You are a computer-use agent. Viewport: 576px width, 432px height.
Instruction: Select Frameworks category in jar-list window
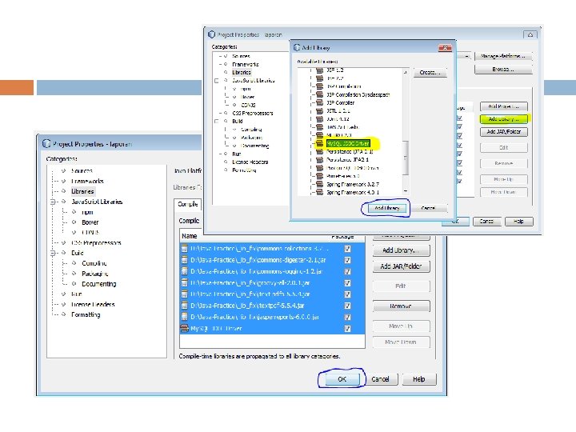(87, 181)
